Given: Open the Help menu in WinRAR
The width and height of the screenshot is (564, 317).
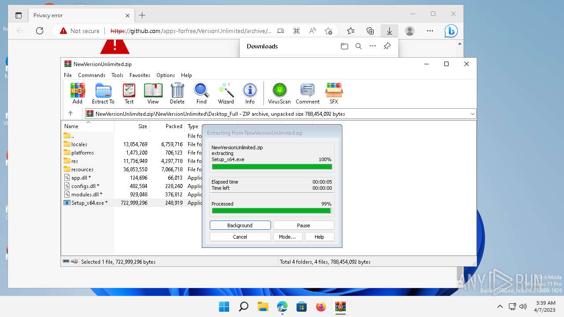Looking at the screenshot, I should point(186,75).
